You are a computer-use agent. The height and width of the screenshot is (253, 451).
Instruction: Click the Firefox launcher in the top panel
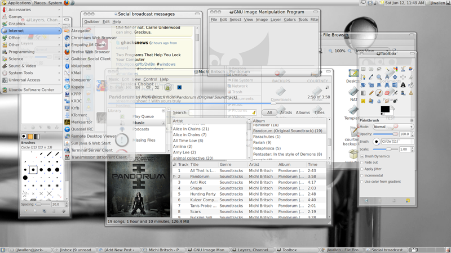(65, 3)
